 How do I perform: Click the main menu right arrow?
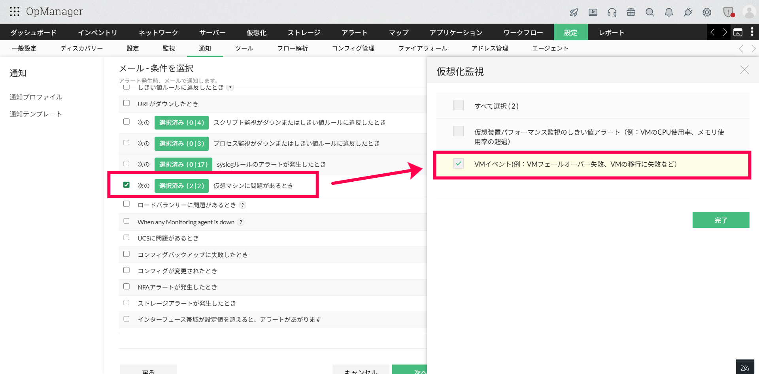(725, 32)
